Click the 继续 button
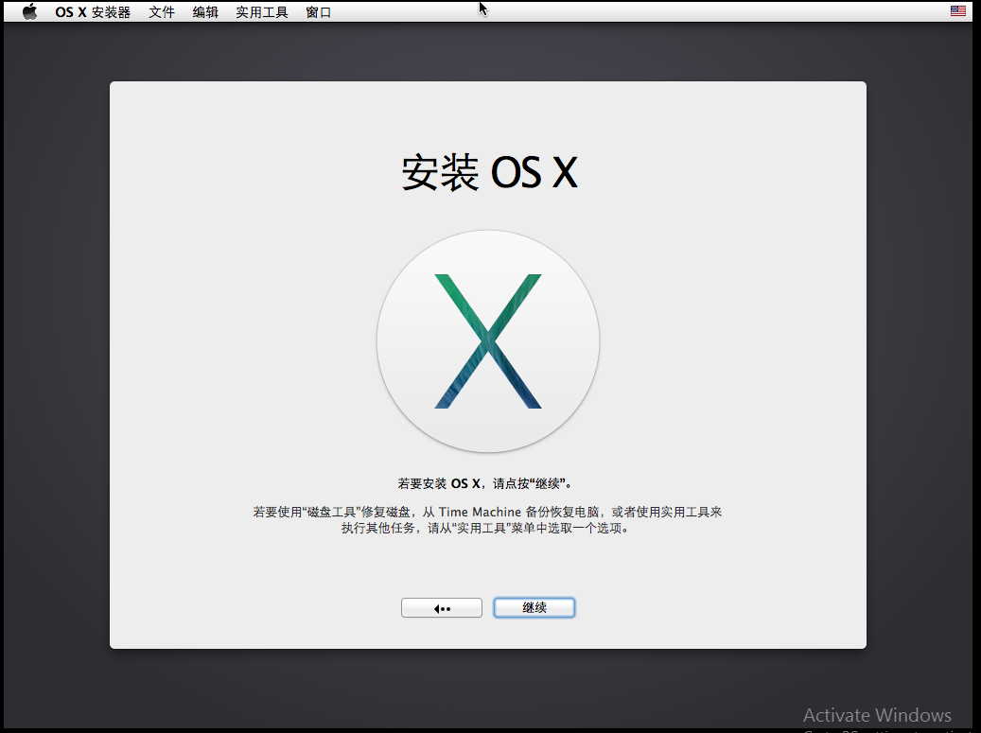This screenshot has width=981, height=733. [x=534, y=607]
